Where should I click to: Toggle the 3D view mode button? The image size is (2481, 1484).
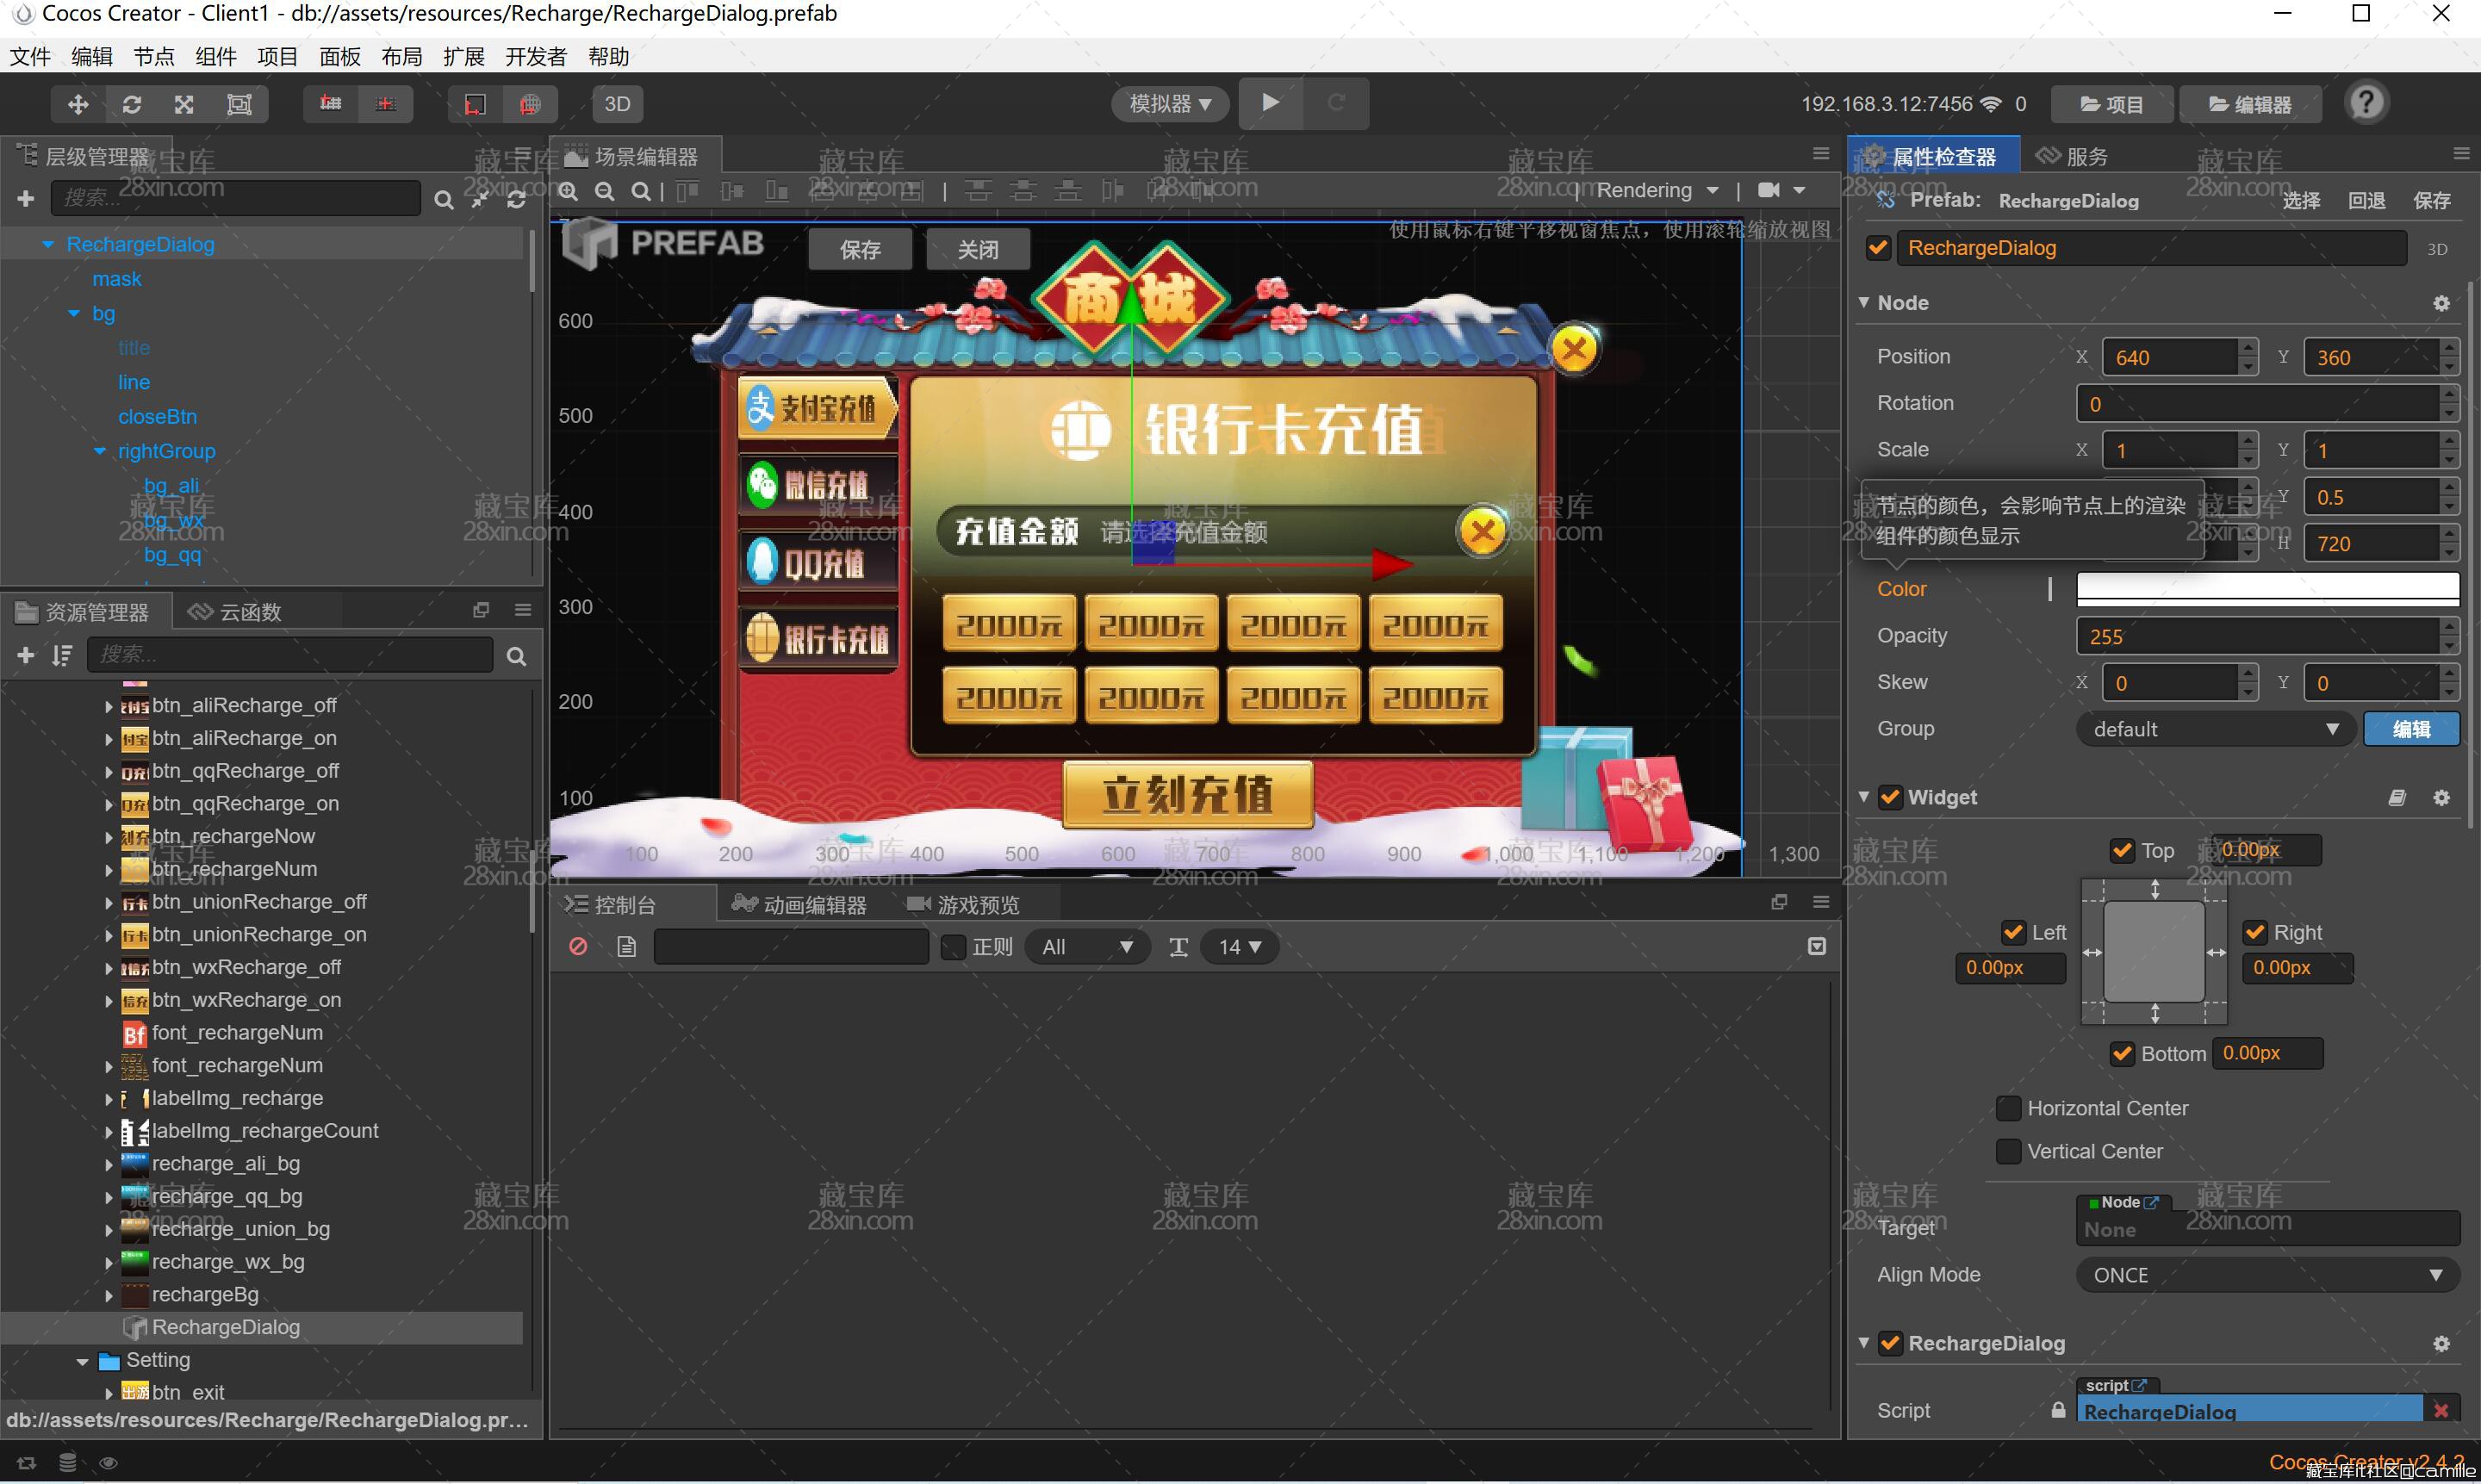coord(617,104)
